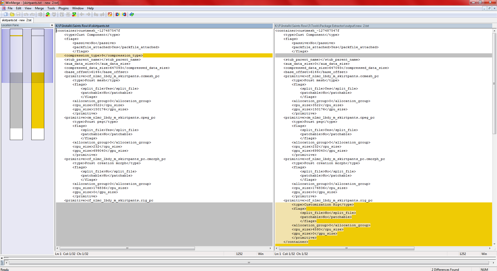Image resolution: width=497 pixels, height=271 pixels.
Task: Click the Copy Left arrow icon
Action: point(88,14)
